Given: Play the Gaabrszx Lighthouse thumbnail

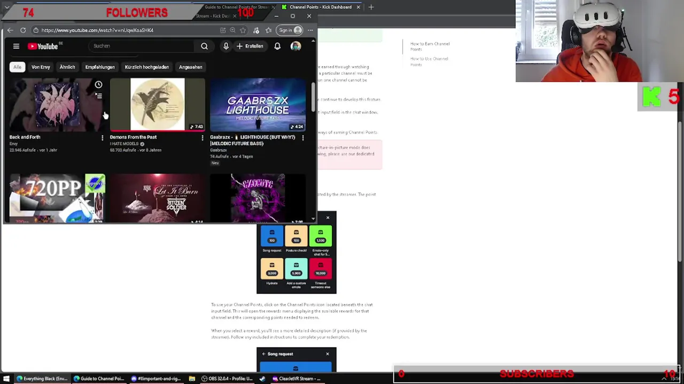Looking at the screenshot, I should (258, 105).
